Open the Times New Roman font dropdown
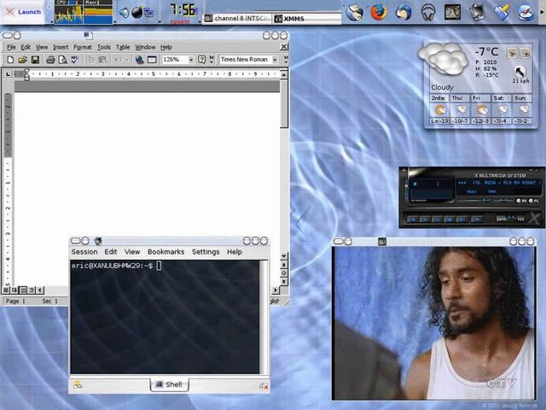Image resolution: width=546 pixels, height=410 pixels. point(275,60)
